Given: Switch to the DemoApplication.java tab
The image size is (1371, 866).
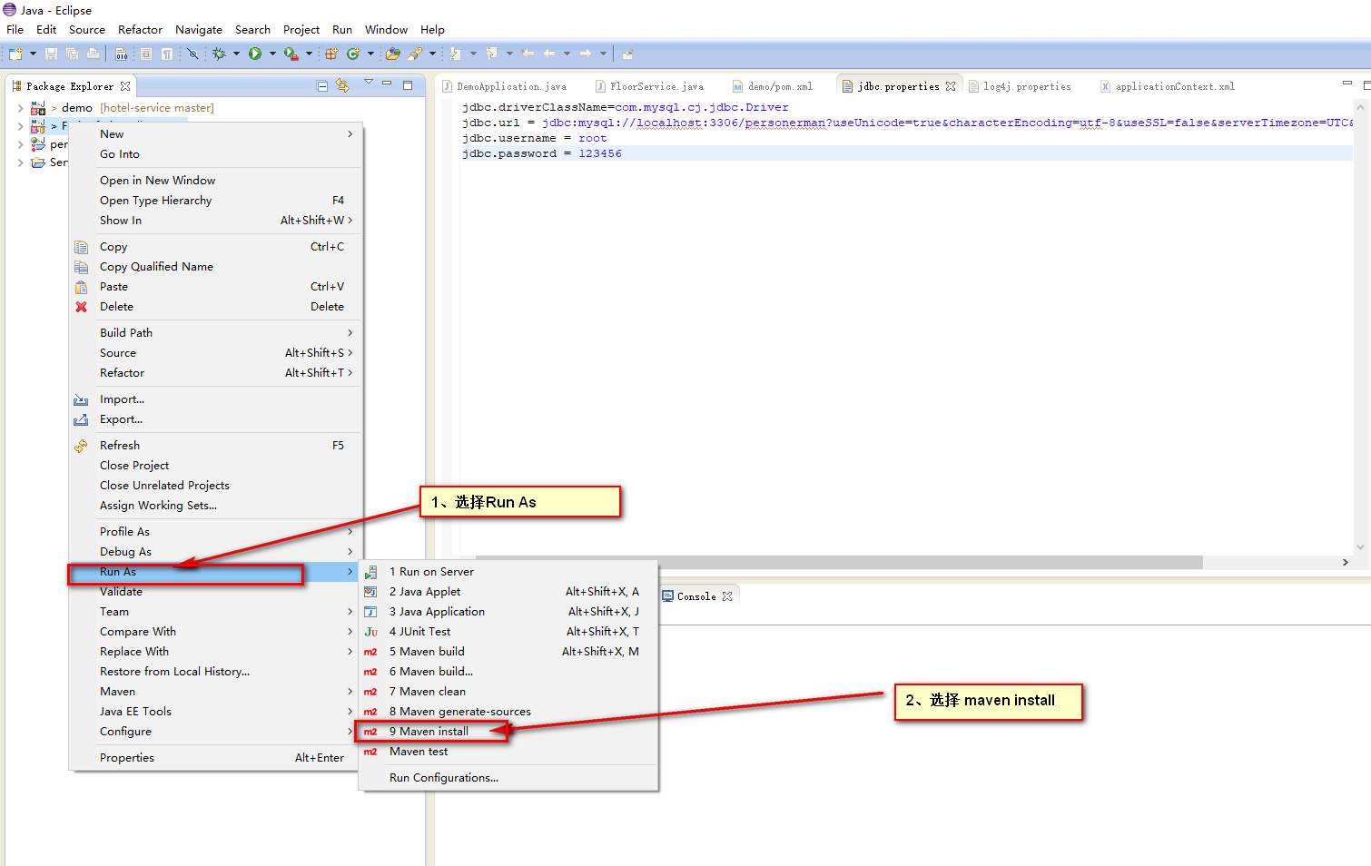Looking at the screenshot, I should (x=505, y=86).
